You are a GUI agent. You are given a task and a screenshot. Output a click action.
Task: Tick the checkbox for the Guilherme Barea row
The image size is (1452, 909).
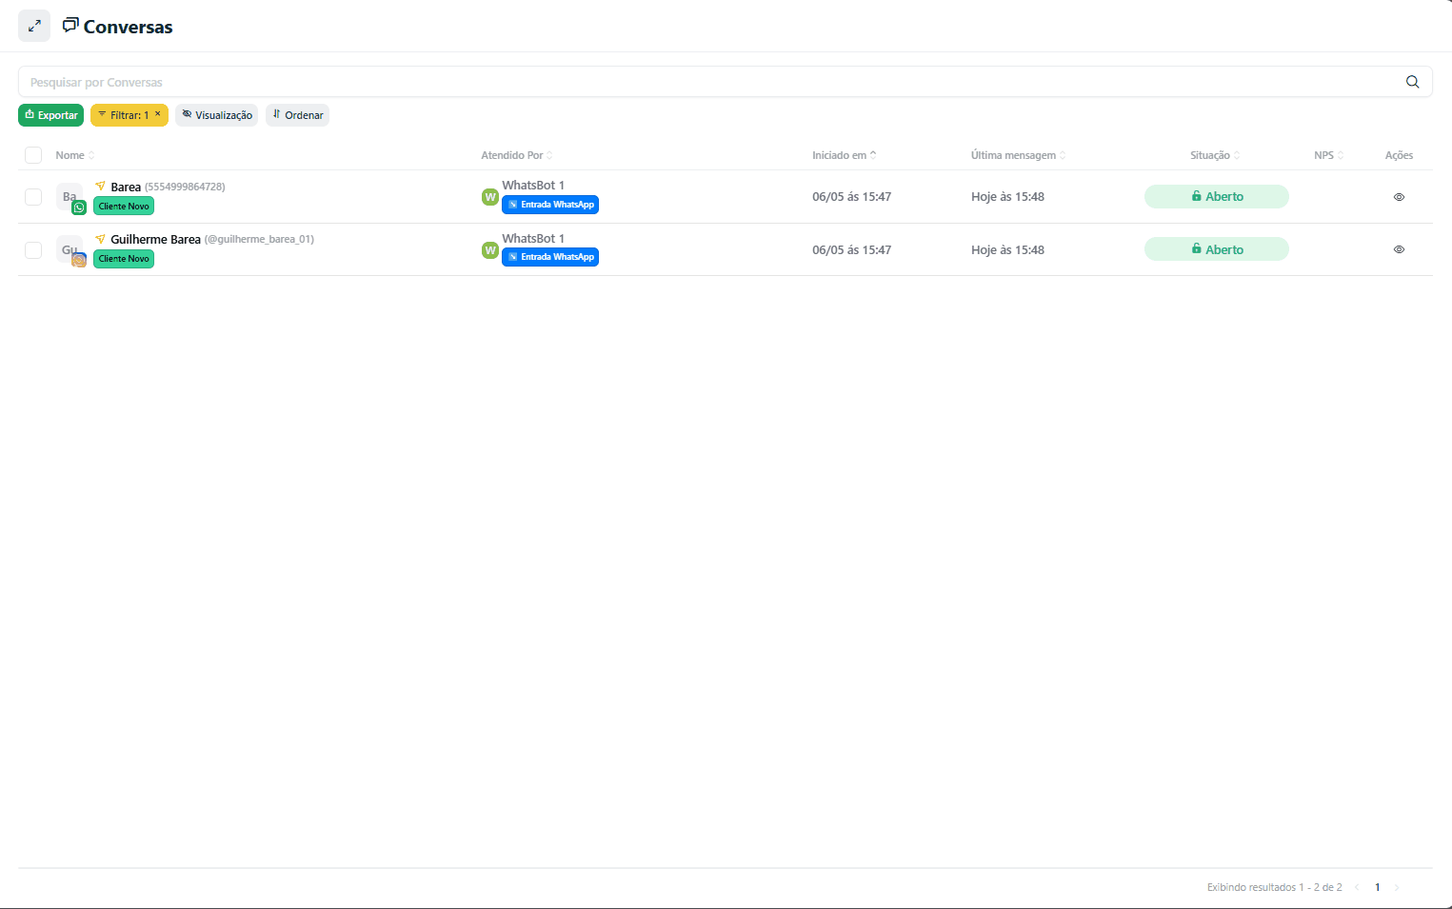[33, 250]
